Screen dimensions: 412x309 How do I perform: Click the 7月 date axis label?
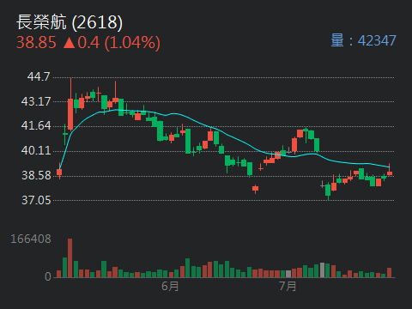[x=288, y=286]
